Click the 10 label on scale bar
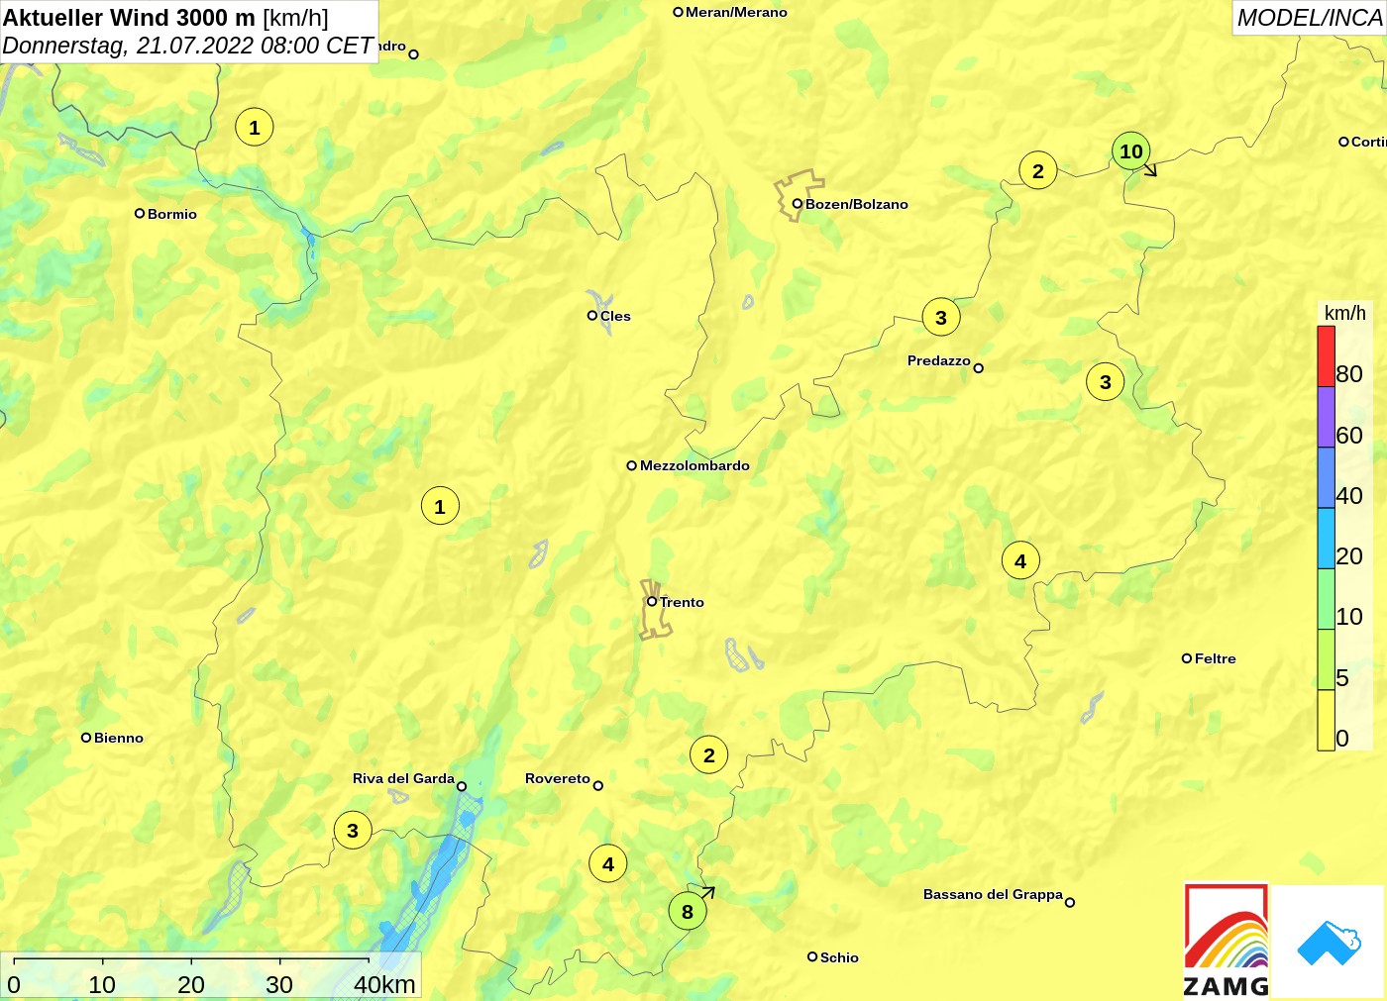The height and width of the screenshot is (1001, 1387). click(102, 985)
